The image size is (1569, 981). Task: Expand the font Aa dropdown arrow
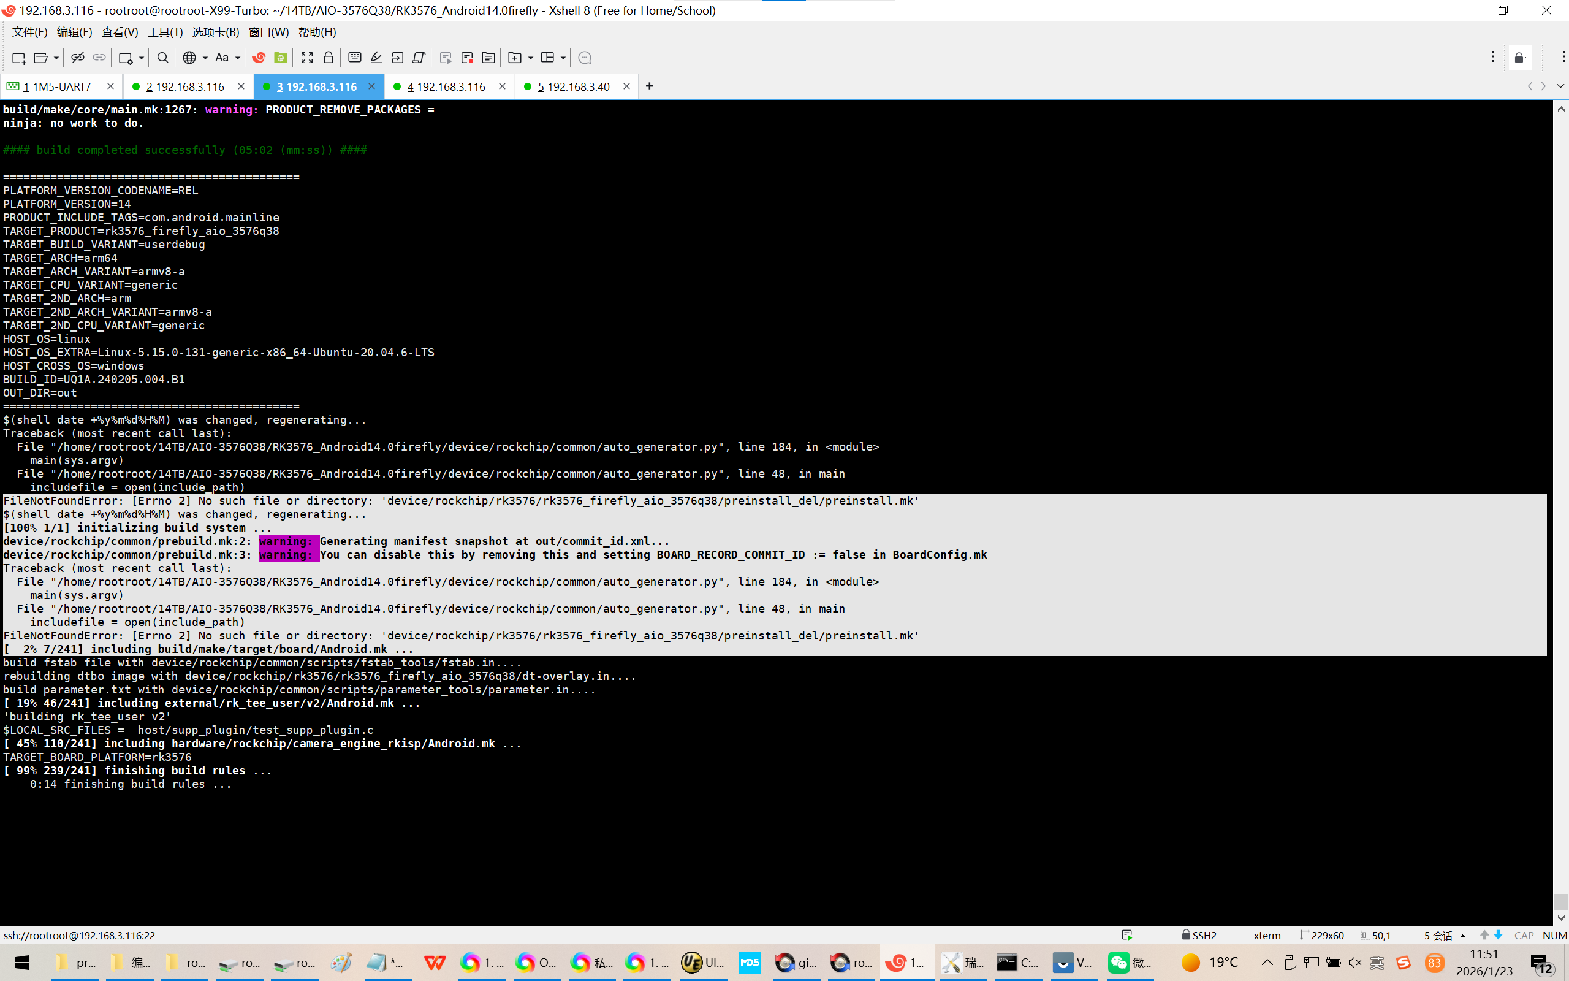(x=238, y=58)
